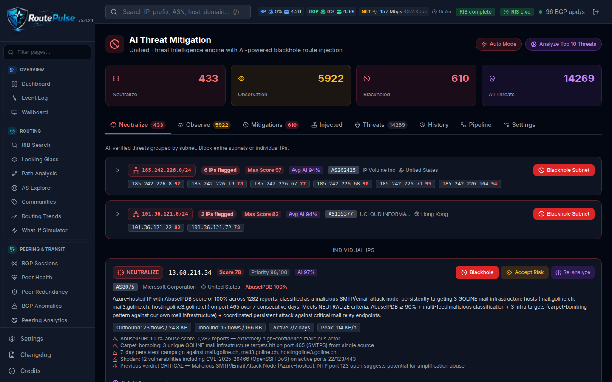612x382 pixels.
Task: Open the Changelog page
Action: [x=35, y=355]
